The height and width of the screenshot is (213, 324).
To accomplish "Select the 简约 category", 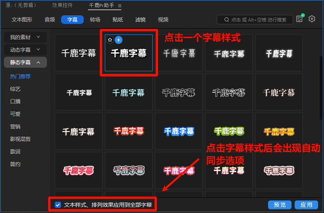I will coord(15,164).
